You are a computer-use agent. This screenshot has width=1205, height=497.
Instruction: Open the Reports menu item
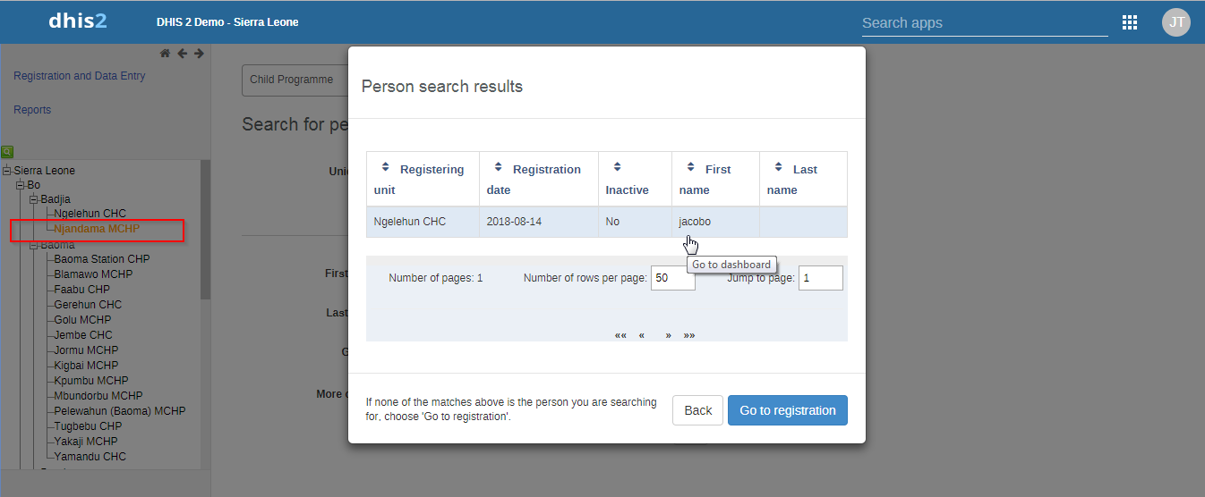click(32, 110)
